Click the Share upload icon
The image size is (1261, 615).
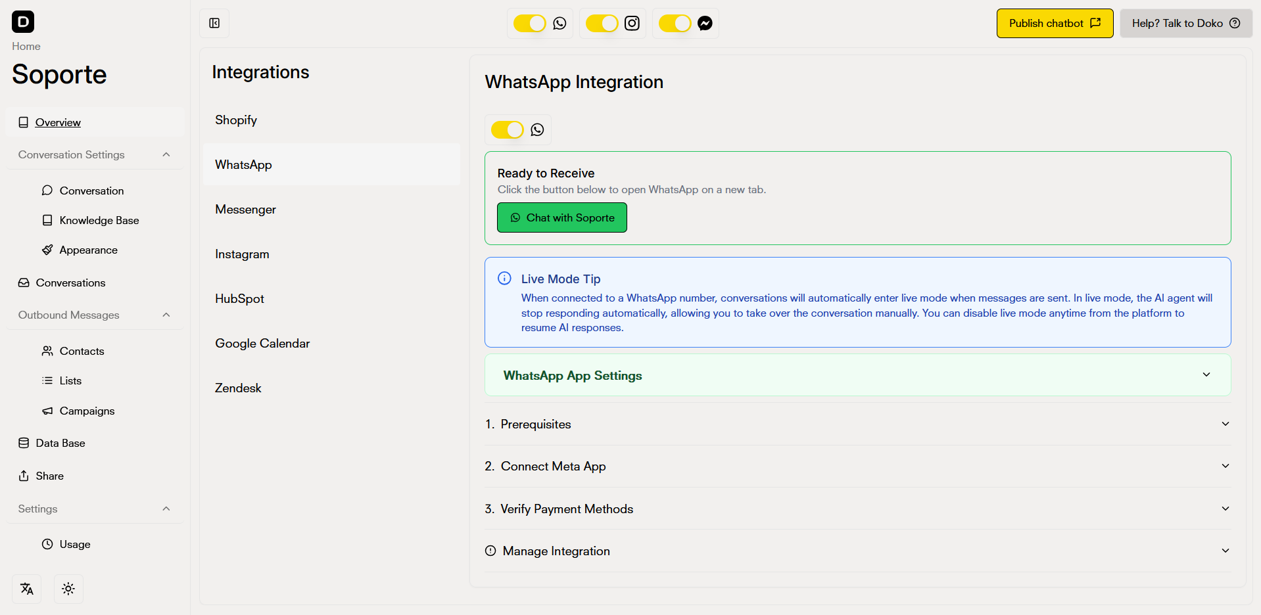(x=24, y=476)
